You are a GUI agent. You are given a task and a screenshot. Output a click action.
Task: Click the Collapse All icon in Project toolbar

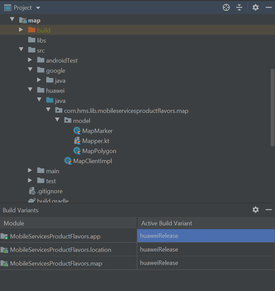[239, 8]
